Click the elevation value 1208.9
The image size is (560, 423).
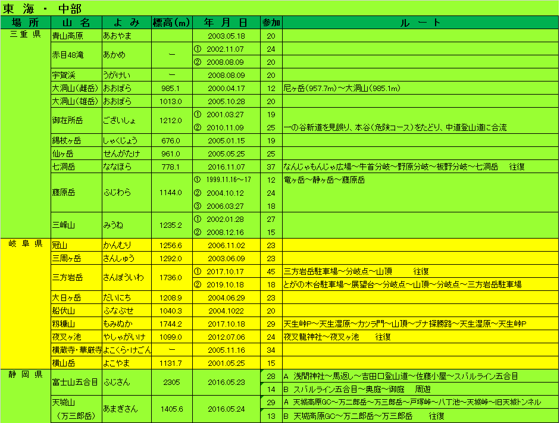170,297
